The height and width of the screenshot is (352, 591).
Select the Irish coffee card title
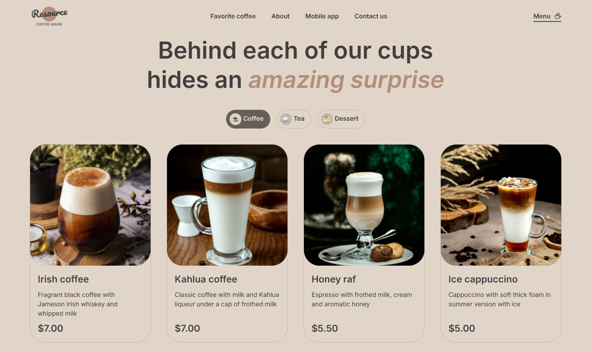pos(63,279)
